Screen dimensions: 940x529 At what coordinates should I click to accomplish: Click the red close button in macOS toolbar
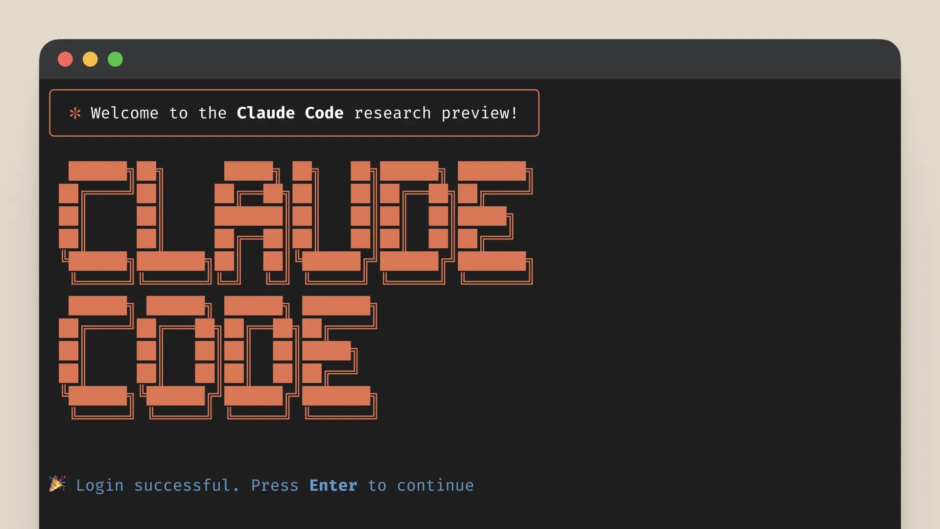tap(64, 59)
